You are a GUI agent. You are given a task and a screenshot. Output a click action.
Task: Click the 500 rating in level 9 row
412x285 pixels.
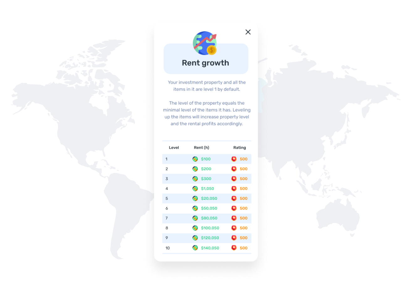click(244, 238)
